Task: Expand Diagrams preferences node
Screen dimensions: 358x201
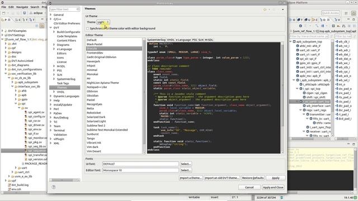Action: (54, 45)
